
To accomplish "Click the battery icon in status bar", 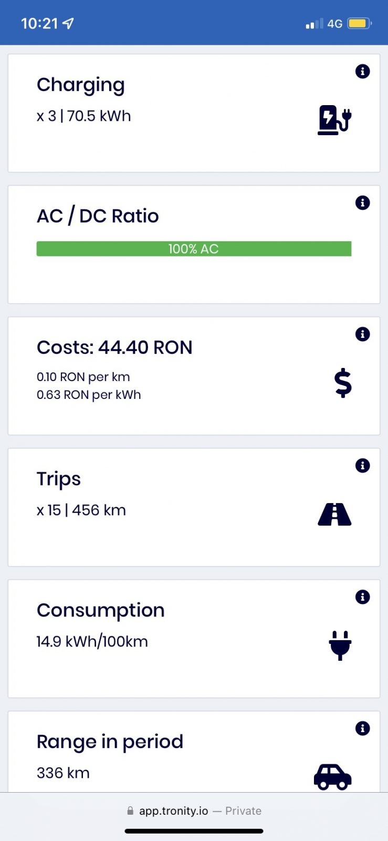I will pyautogui.click(x=359, y=24).
